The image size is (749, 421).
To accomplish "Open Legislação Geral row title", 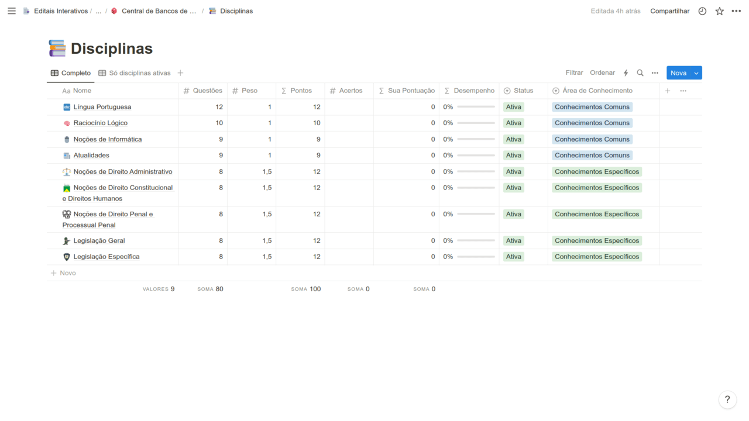I will [x=99, y=241].
